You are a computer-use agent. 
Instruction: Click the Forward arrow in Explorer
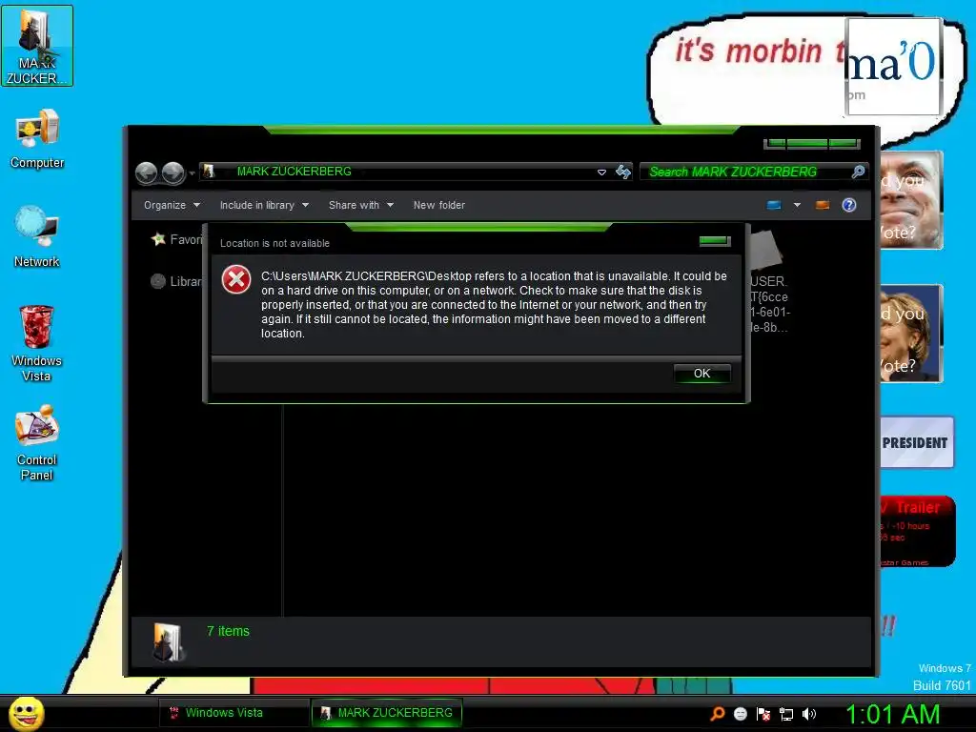point(173,173)
